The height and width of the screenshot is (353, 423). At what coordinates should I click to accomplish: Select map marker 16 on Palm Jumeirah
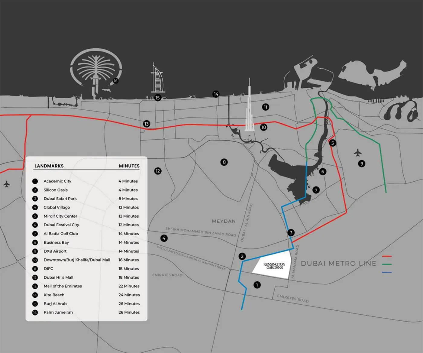tap(115, 81)
